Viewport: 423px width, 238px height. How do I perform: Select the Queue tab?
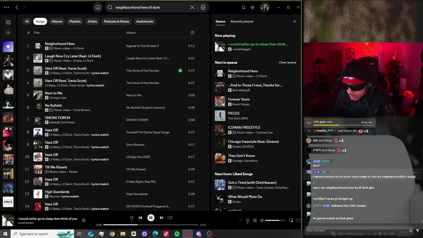point(220,21)
